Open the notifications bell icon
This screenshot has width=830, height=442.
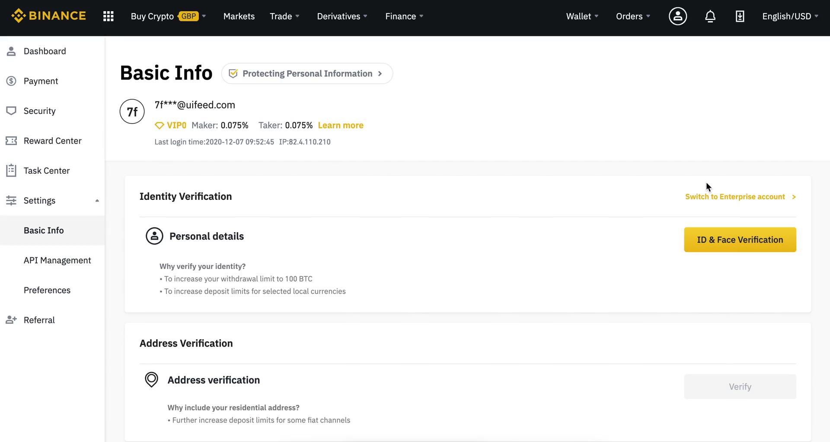(x=710, y=16)
